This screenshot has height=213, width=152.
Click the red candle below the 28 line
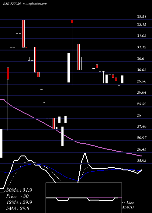click(54, 124)
